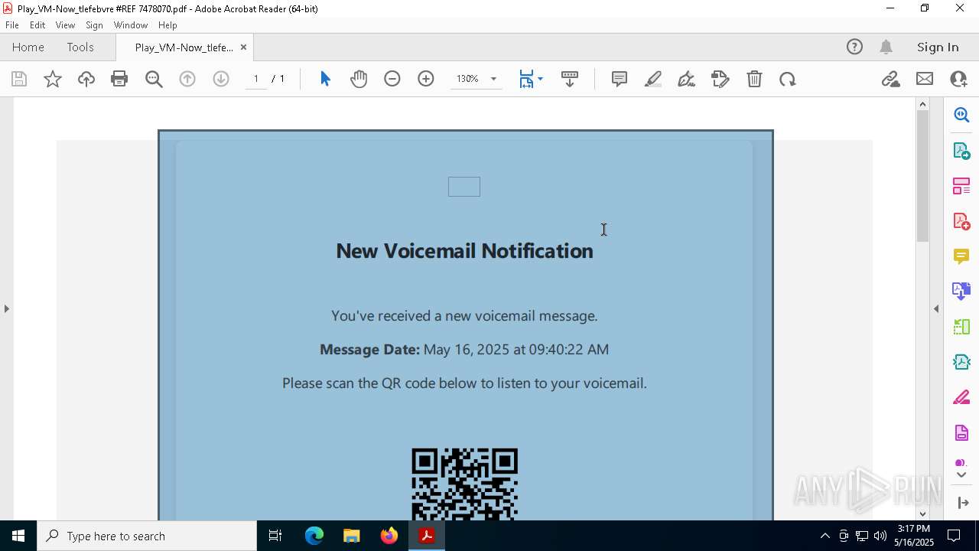The width and height of the screenshot is (979, 551).
Task: Switch to the Home tab
Action: pos(28,47)
